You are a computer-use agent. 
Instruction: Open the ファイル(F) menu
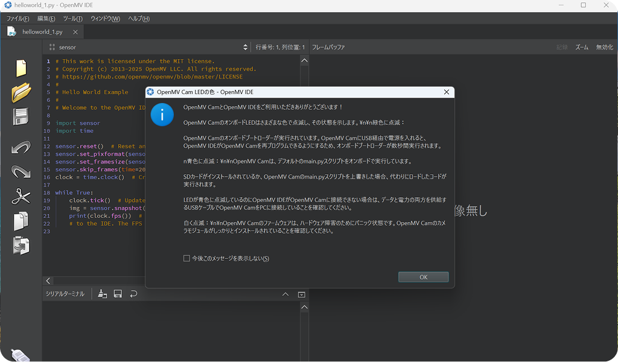(x=18, y=19)
